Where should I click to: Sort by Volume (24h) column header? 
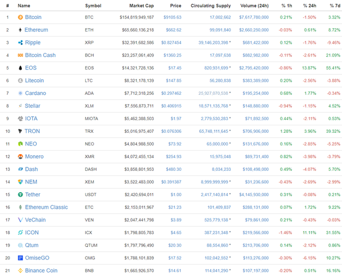(254, 6)
